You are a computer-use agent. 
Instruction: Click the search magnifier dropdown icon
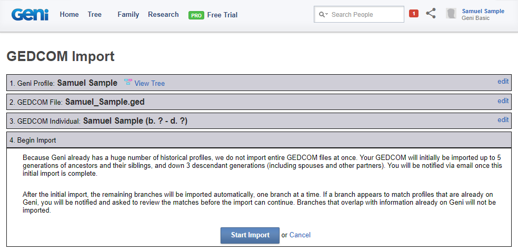323,15
